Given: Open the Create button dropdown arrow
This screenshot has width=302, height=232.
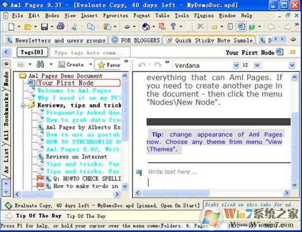Looking at the screenshot, I should tap(90, 65).
